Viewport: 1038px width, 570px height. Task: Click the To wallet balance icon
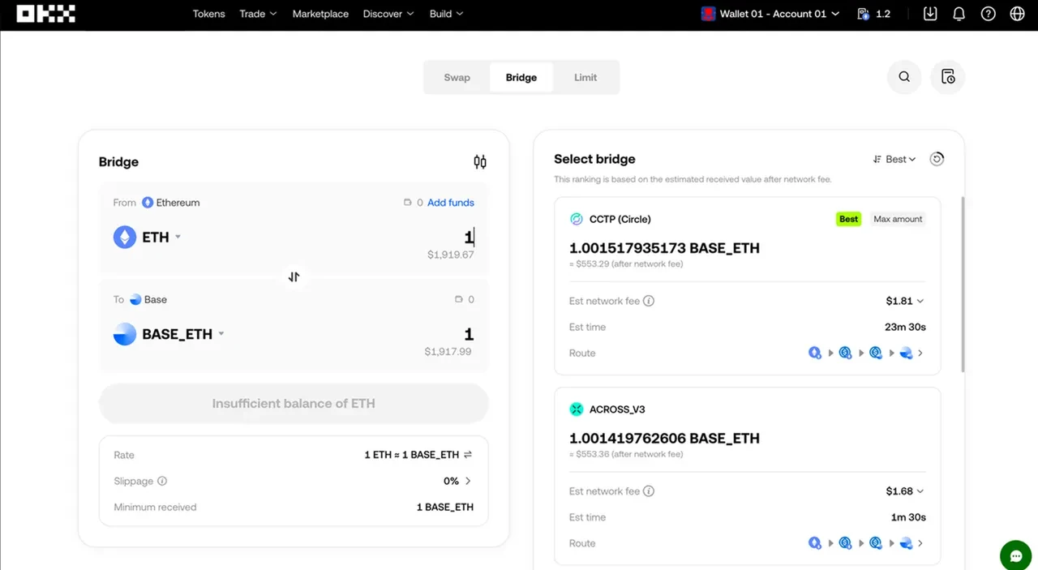tap(459, 300)
